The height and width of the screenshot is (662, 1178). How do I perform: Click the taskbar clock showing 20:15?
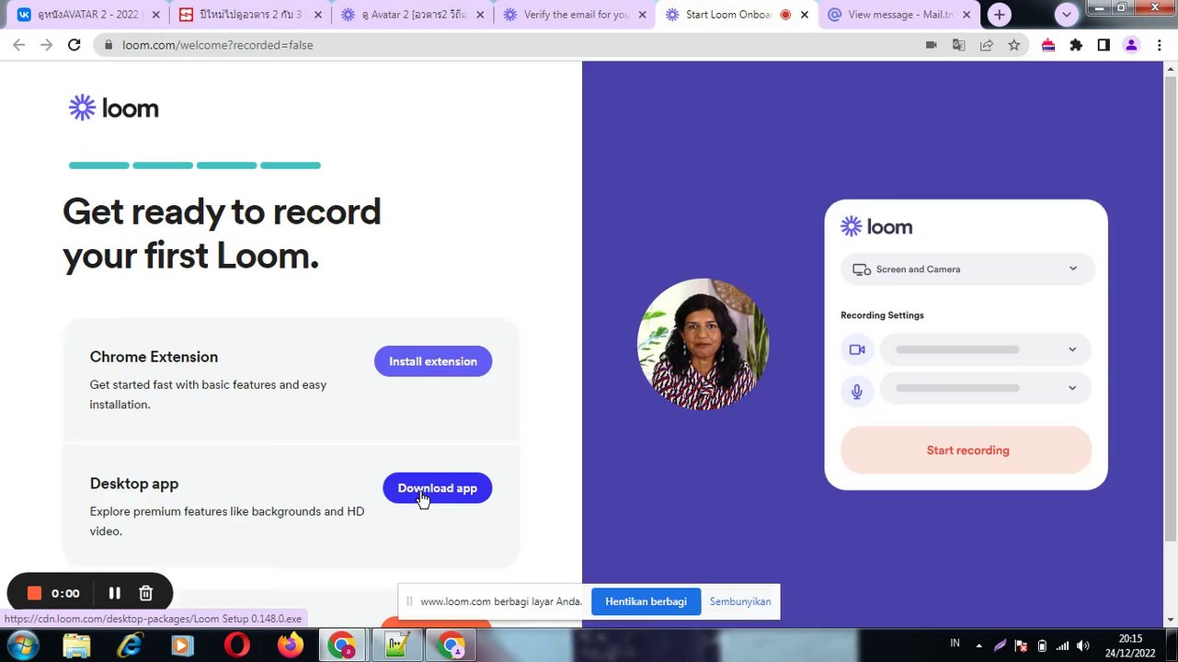(1130, 645)
